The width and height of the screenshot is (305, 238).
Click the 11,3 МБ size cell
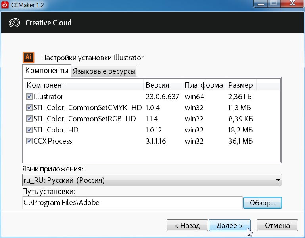(x=240, y=107)
